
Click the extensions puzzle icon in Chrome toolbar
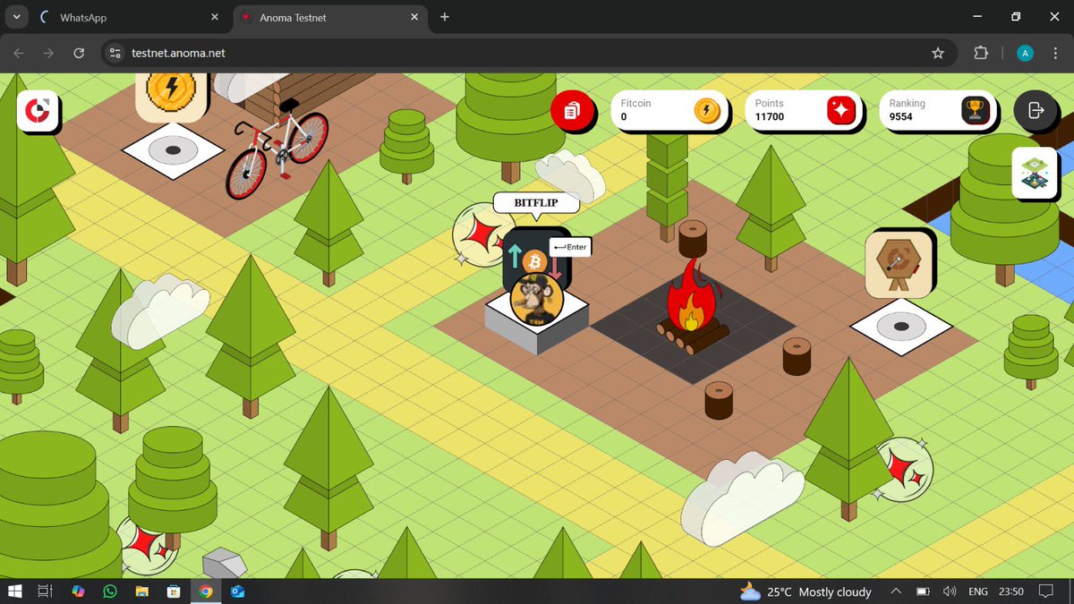pos(980,53)
